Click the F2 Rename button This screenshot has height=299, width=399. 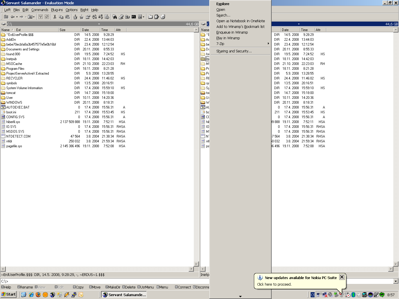tap(25, 287)
